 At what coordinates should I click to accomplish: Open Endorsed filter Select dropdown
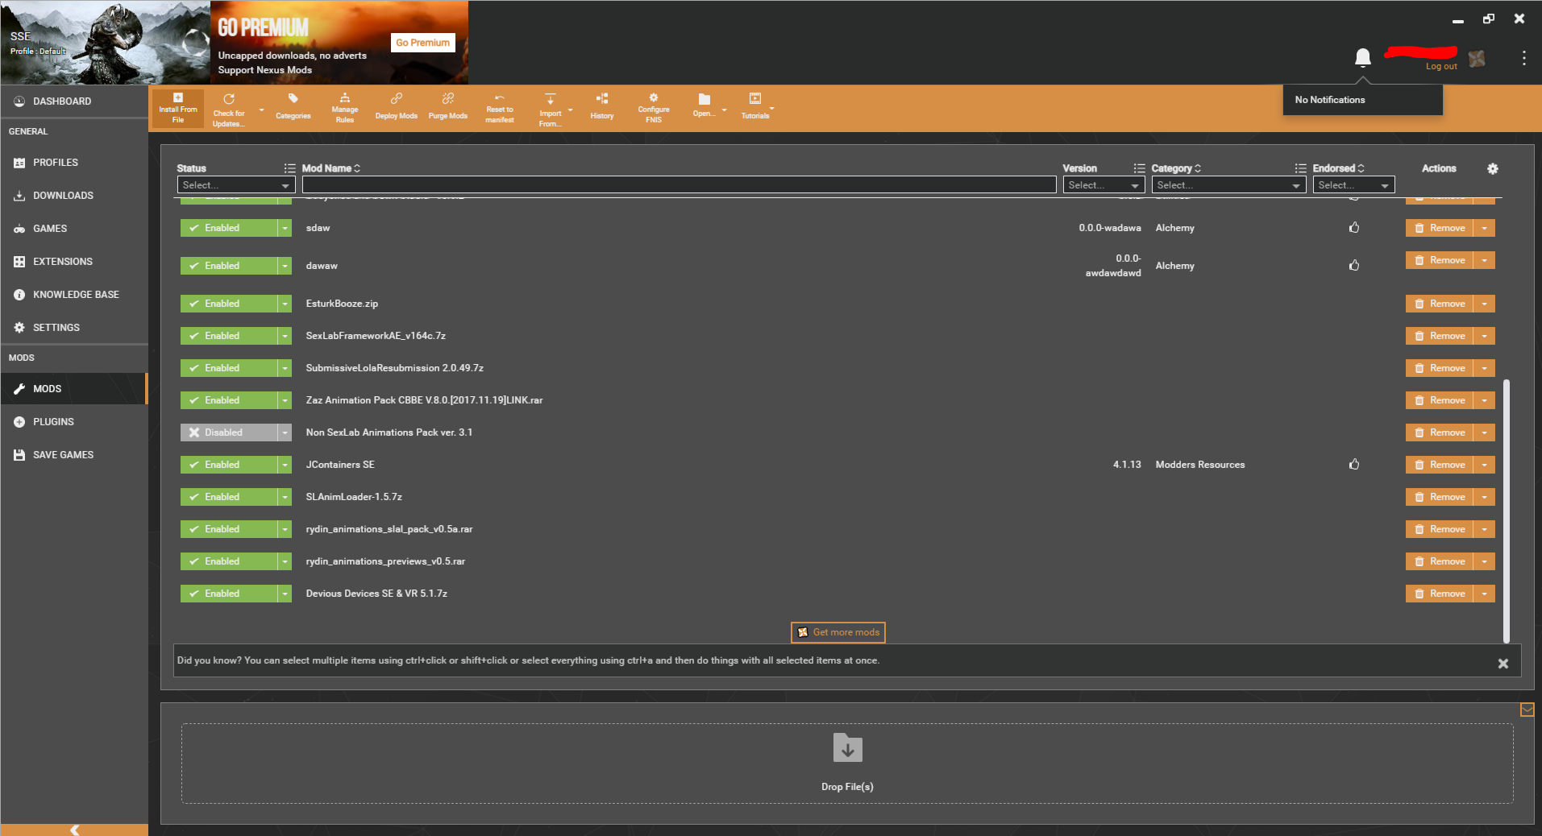[1353, 185]
